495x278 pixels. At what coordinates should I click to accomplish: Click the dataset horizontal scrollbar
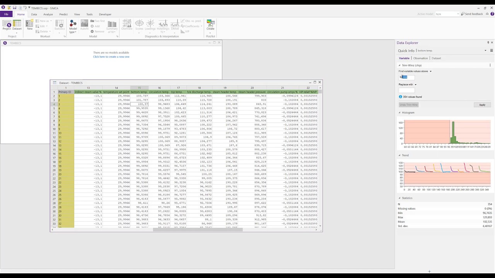(198, 230)
